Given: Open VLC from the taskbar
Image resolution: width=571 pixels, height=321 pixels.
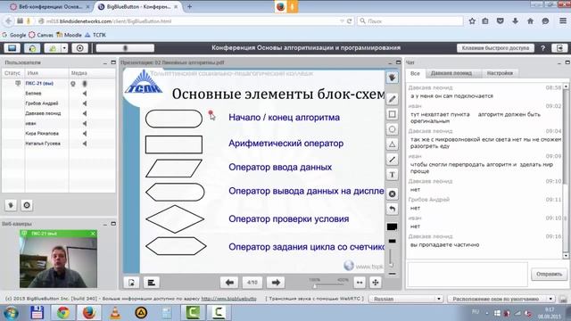Looking at the screenshot, I should click(x=115, y=313).
